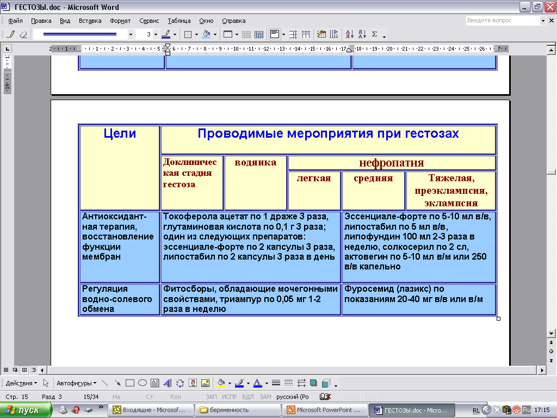The height and width of the screenshot is (418, 557).
Task: Click the Insert Clip Art icon
Action: click(193, 383)
